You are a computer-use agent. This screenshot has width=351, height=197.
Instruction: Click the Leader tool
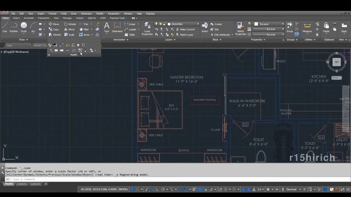[131, 30]
